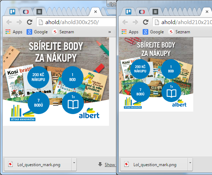Open Lol_question_mark.png download in left window
The width and height of the screenshot is (212, 175).
click(x=38, y=164)
